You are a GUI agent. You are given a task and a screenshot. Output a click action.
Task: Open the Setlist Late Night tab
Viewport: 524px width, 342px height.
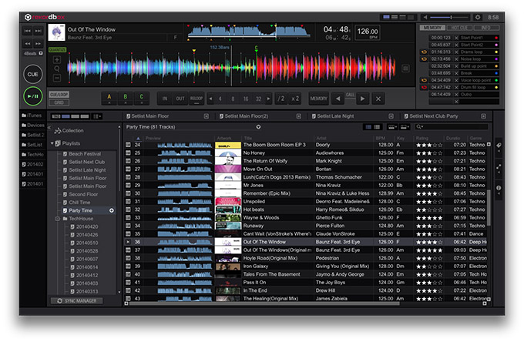[334, 116]
